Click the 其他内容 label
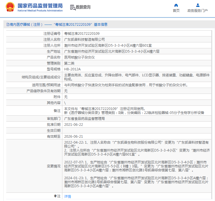This screenshot has width=215, height=201. (x=54, y=103)
